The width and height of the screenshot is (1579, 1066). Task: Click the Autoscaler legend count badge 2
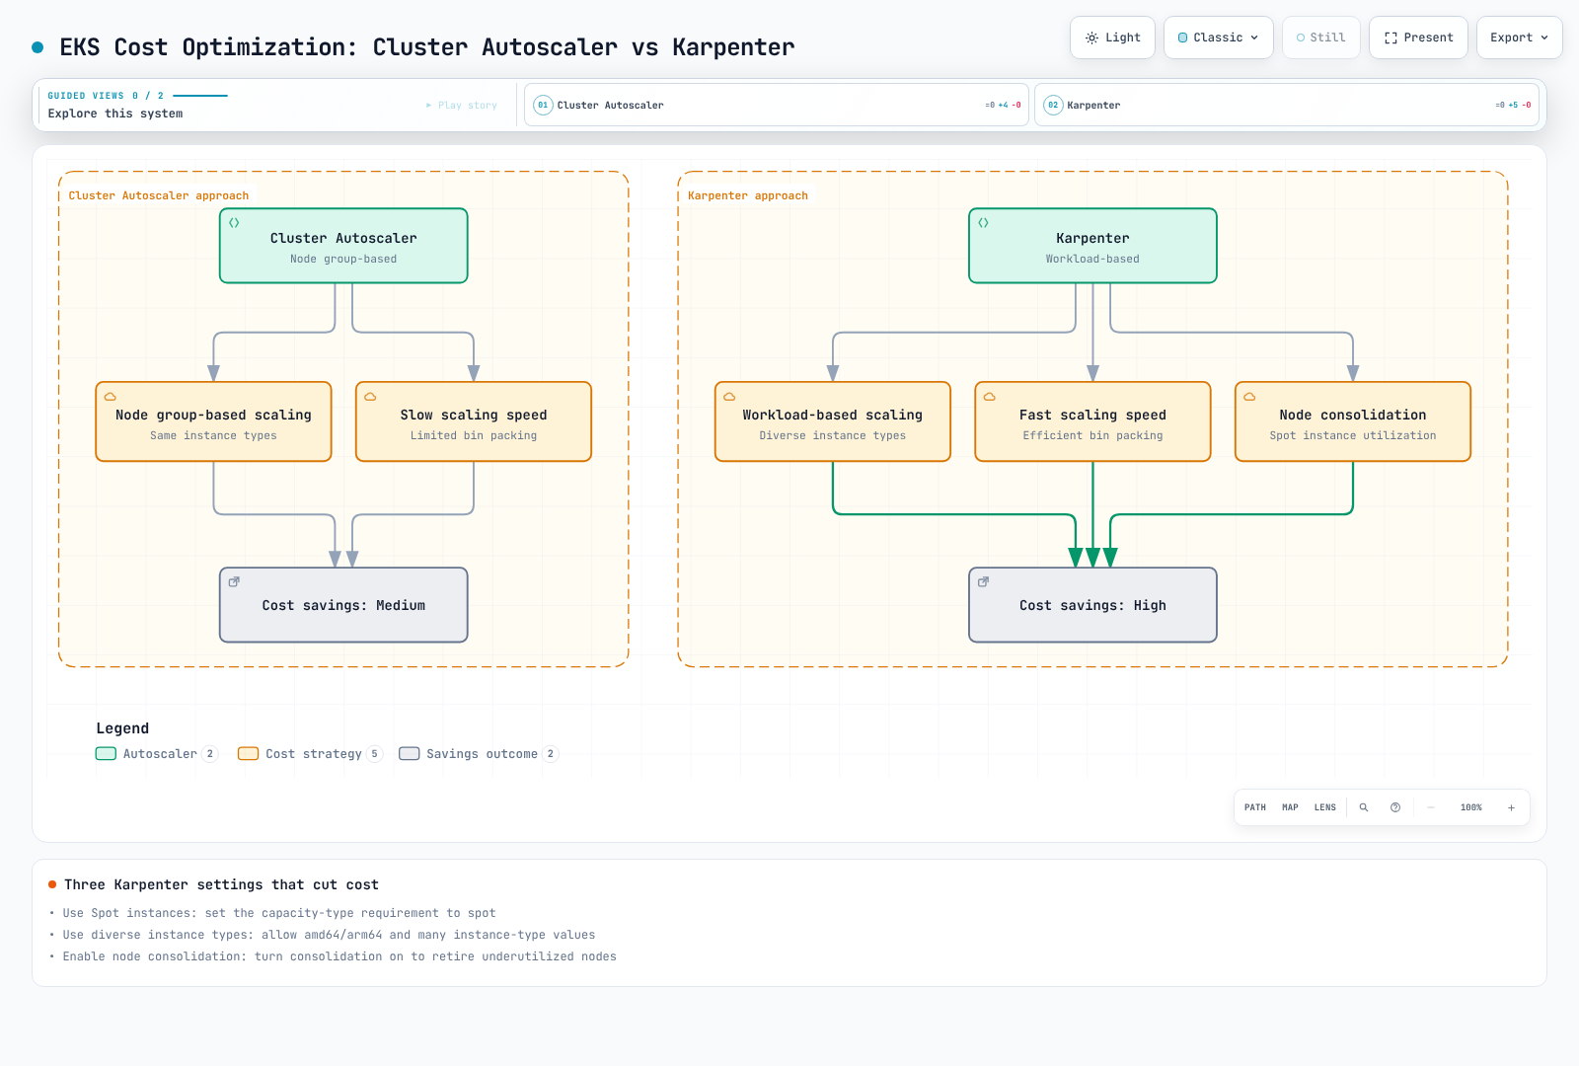210,754
